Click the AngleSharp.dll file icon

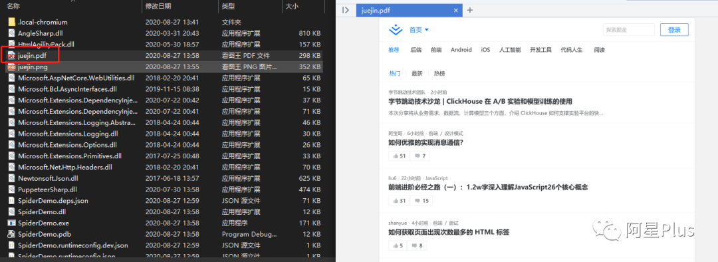click(x=11, y=33)
